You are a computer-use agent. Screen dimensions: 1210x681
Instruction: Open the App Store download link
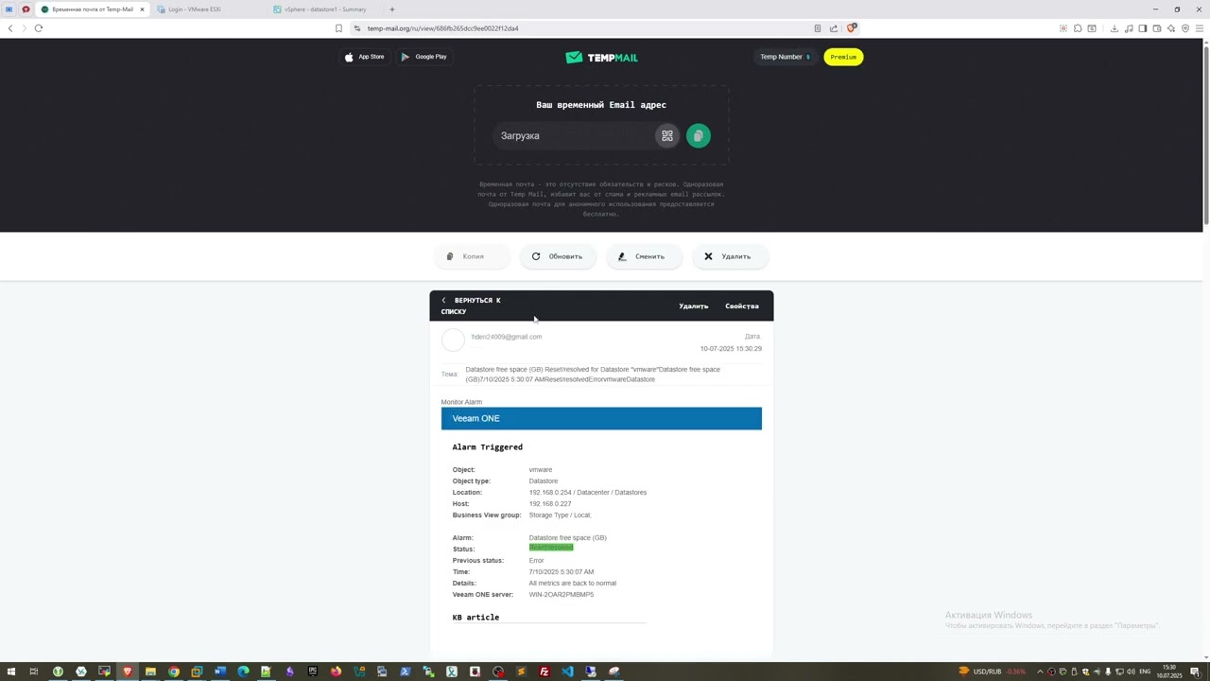(x=364, y=57)
